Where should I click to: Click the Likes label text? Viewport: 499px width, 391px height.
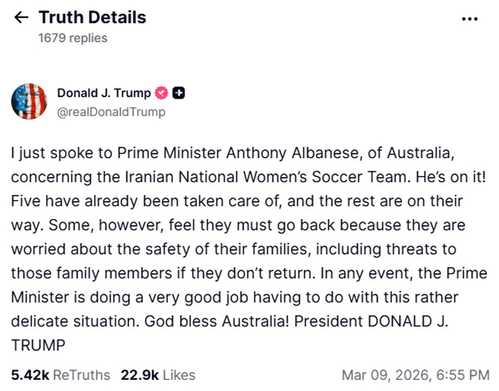pos(180,375)
